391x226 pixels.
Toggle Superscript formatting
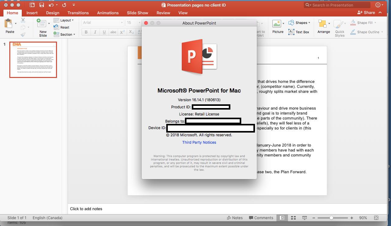[122, 32]
